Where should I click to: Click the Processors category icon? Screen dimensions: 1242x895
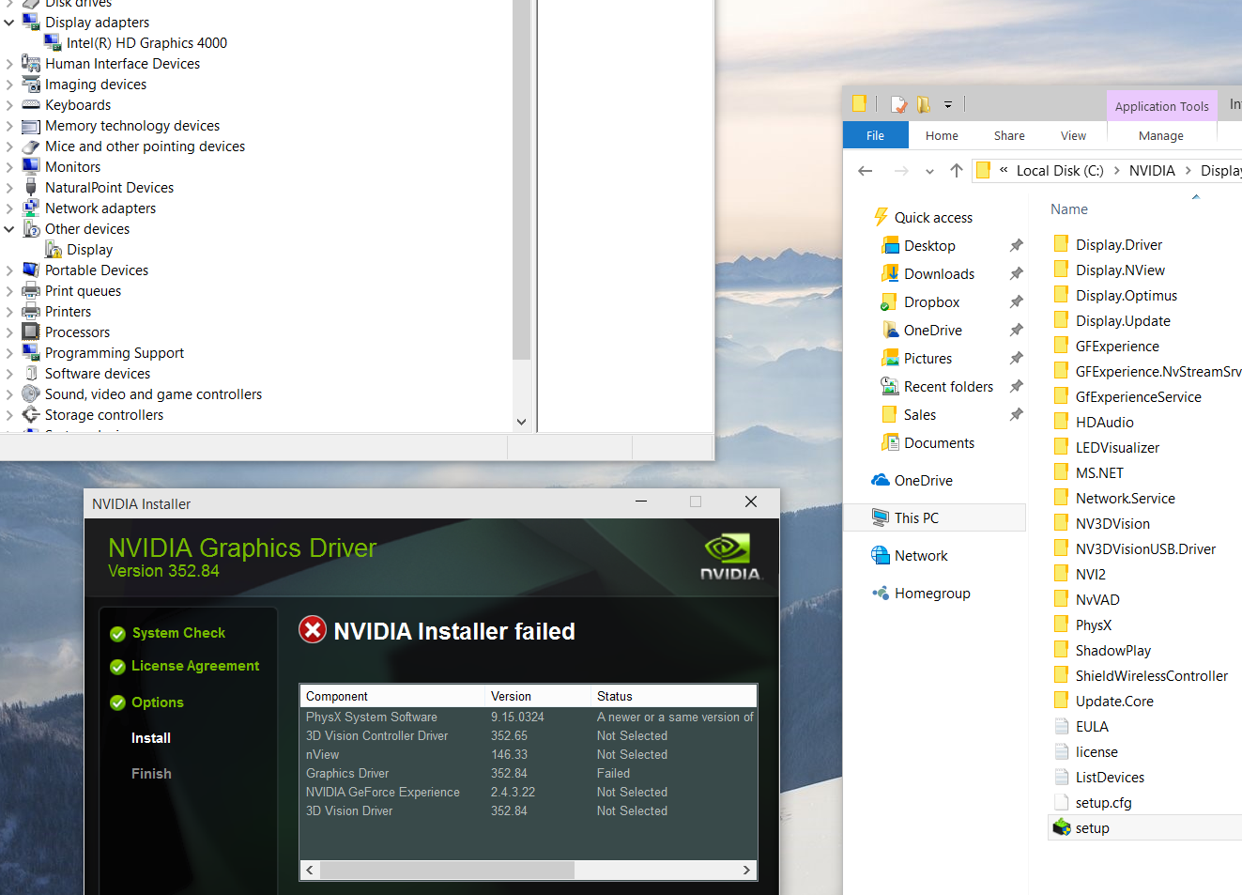(31, 332)
